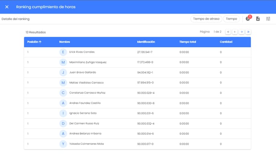Click the M avatar for Matias Vladislao
The width and height of the screenshot is (276, 164).
tap(63, 83)
